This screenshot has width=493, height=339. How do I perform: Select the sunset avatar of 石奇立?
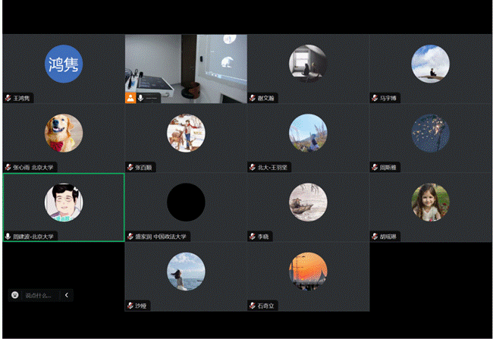tap(308, 272)
